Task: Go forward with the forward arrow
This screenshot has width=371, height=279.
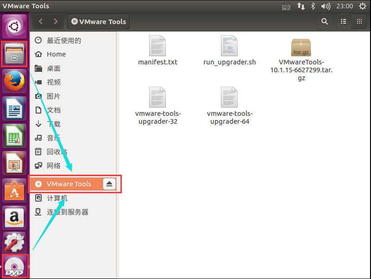Action: (56, 22)
